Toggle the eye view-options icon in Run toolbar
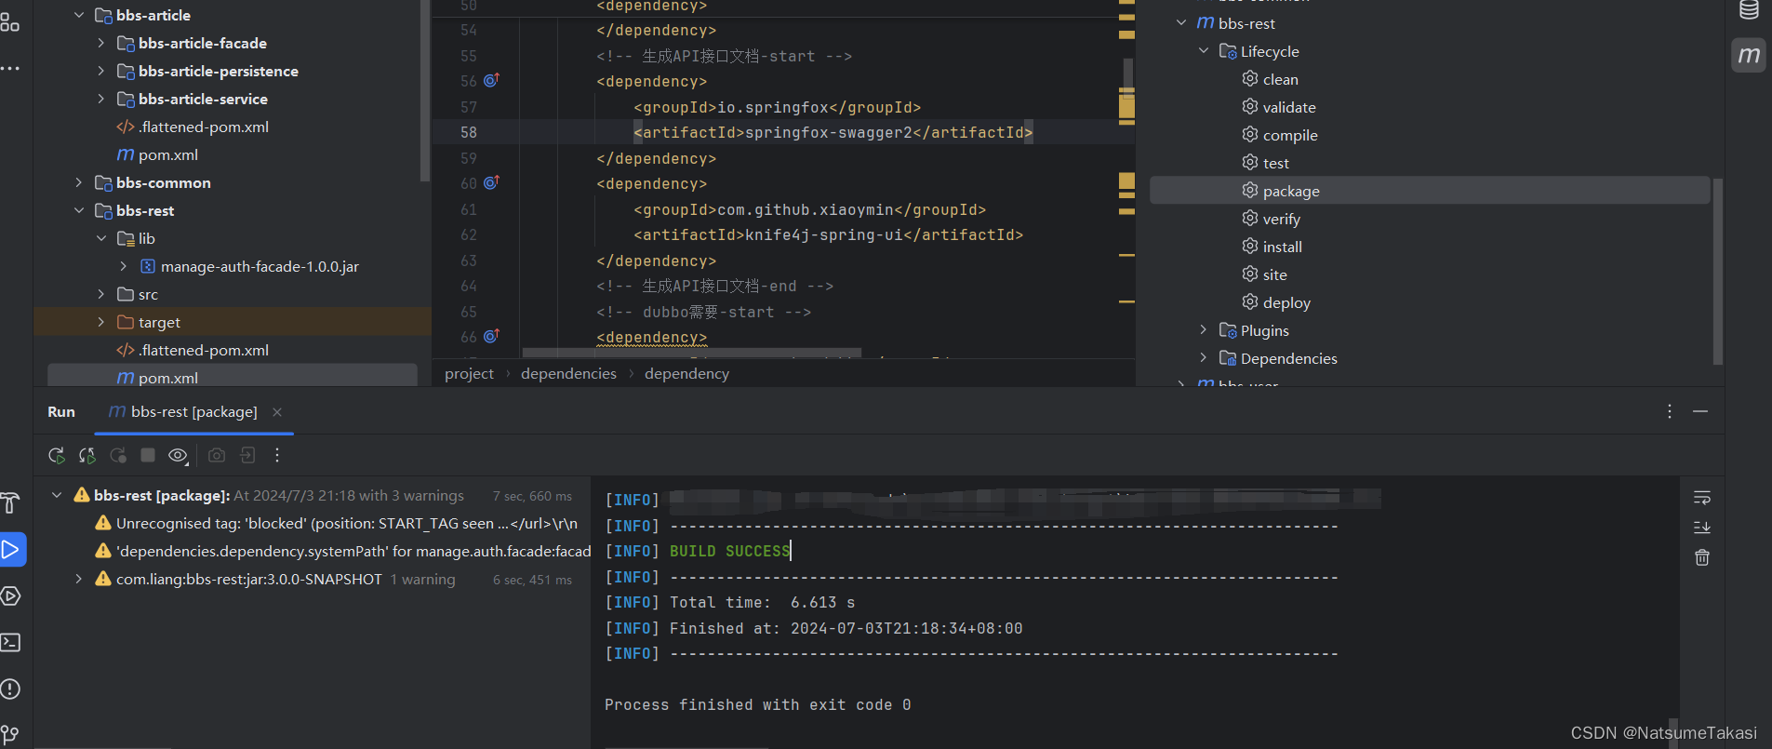The width and height of the screenshot is (1772, 749). (178, 456)
